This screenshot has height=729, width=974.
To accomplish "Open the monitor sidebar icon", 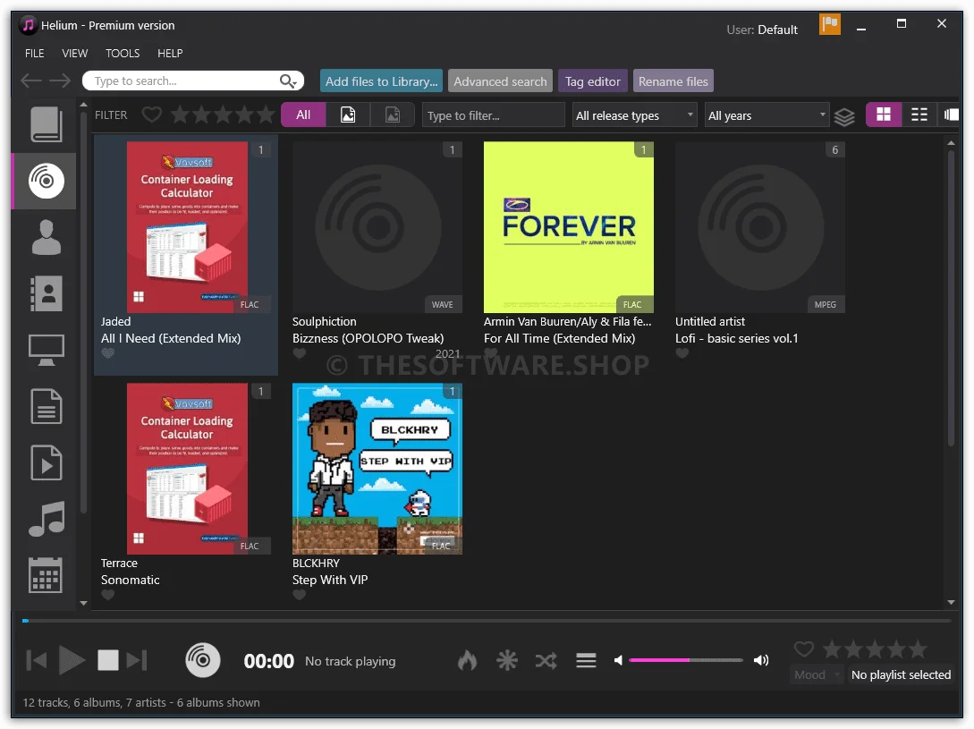I will (46, 350).
